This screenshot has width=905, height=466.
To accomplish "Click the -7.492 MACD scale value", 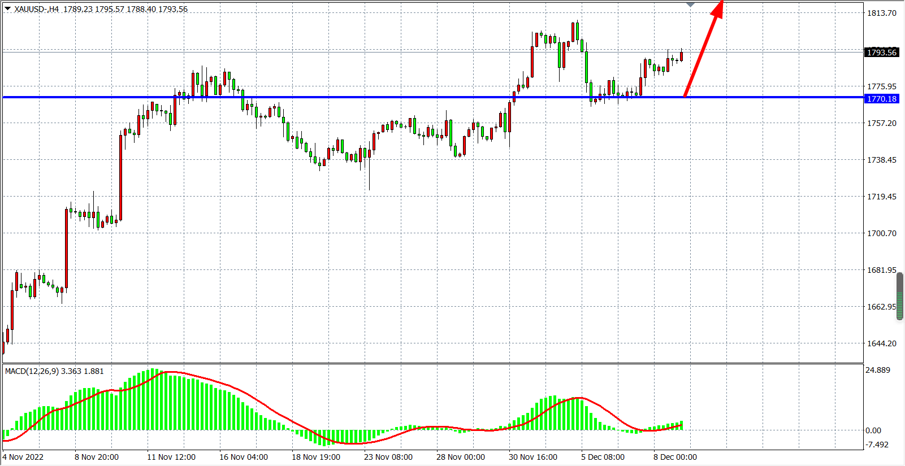I will coord(877,445).
